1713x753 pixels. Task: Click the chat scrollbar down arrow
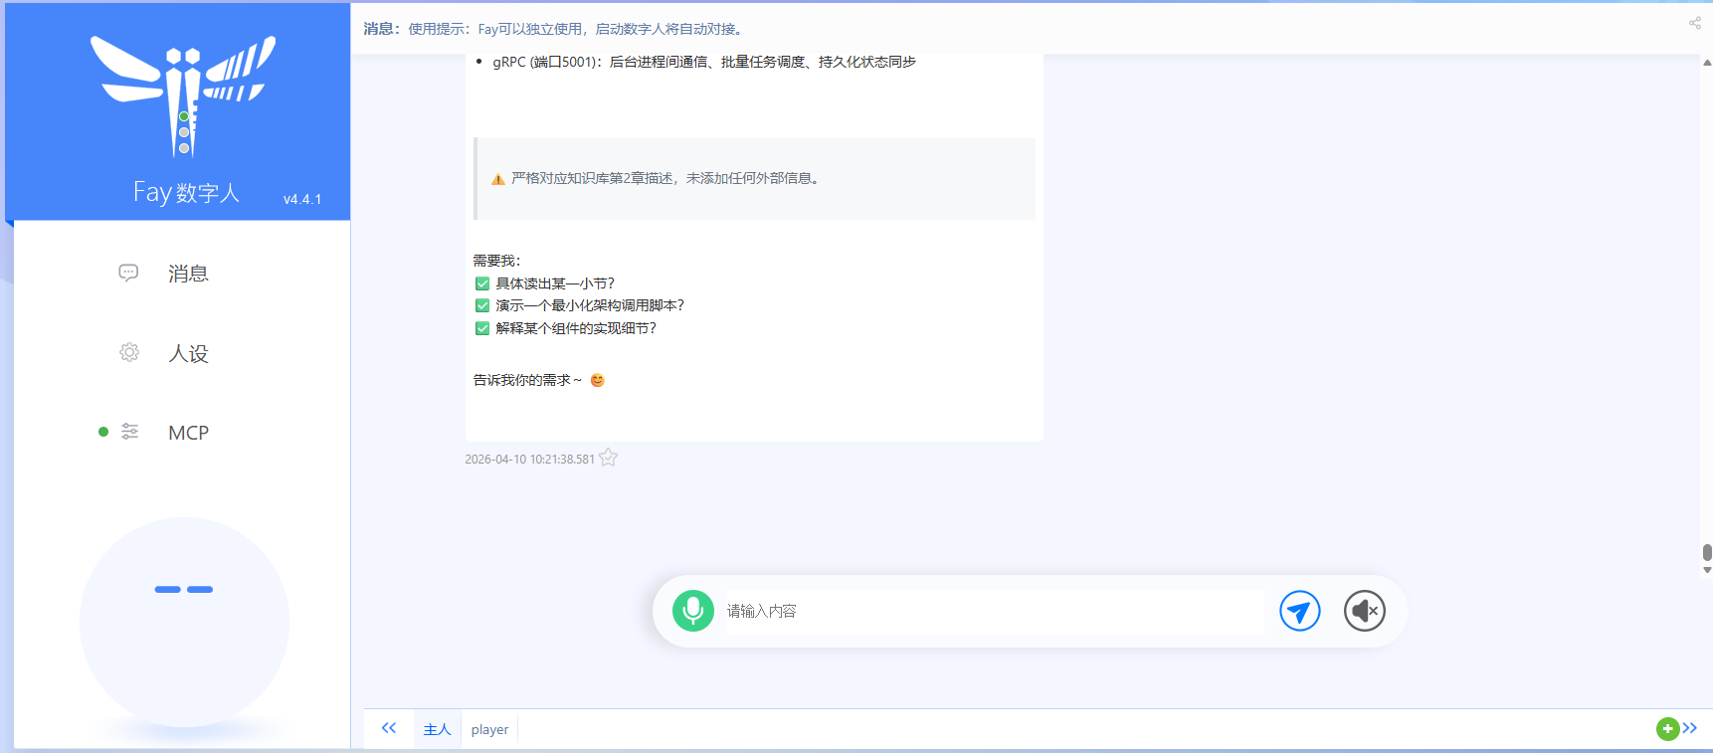pos(1707,570)
